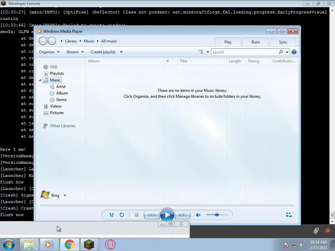335x251 pixels.
Task: Start playback with the round Play button
Action: [167, 215]
